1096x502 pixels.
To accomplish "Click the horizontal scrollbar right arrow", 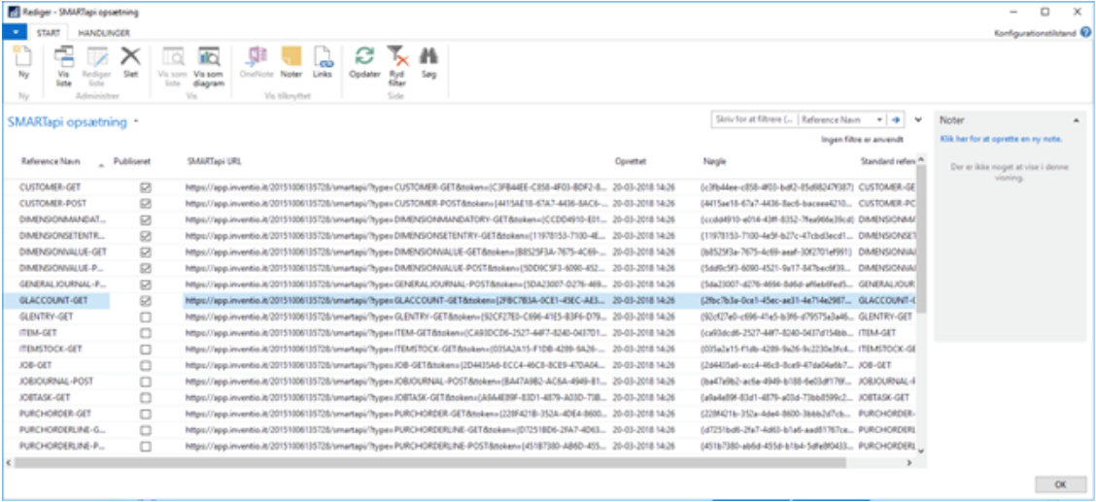I will 909,462.
